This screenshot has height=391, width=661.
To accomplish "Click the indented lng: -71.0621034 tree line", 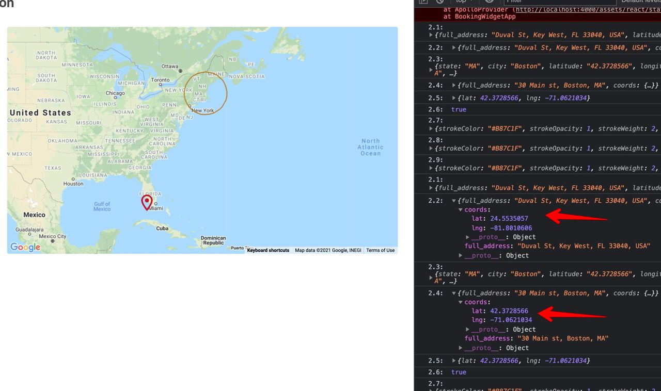I will click(501, 320).
